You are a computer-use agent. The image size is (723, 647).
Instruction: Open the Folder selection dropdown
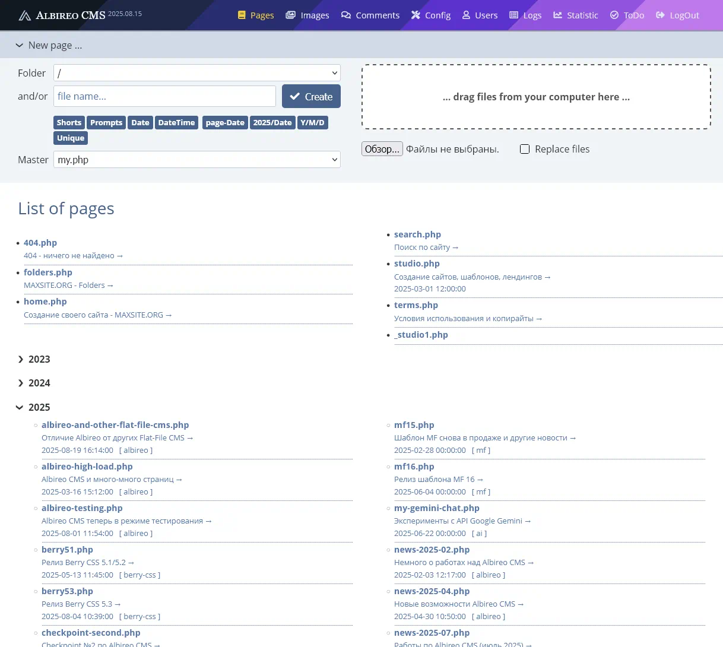[196, 72]
